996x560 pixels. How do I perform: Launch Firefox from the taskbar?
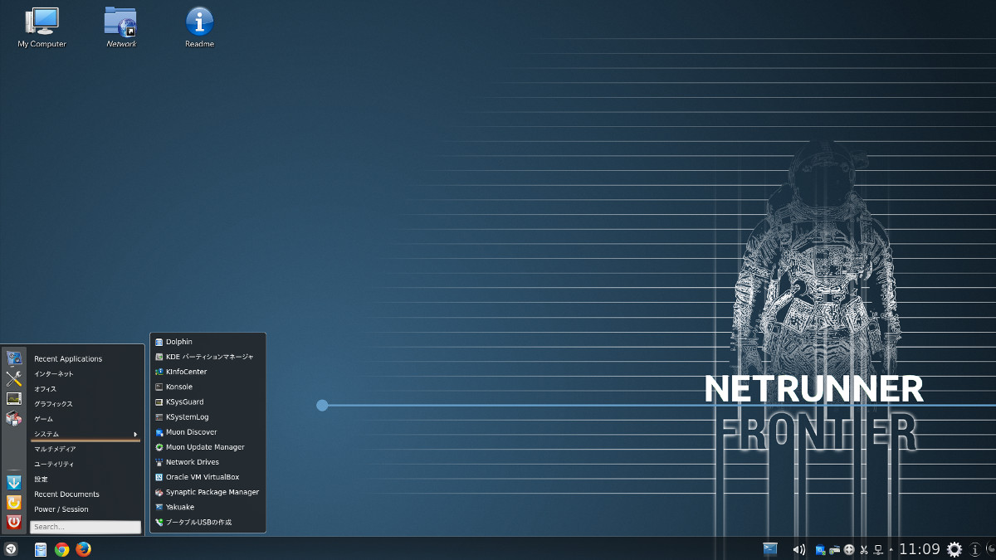(x=83, y=549)
